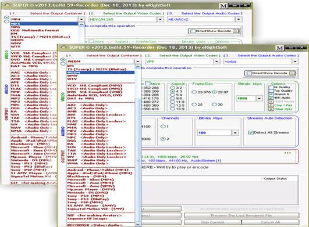Choose Android - Phone/Tablet (MP4) in front list
This screenshot has width=309, height=227.
tap(101, 170)
